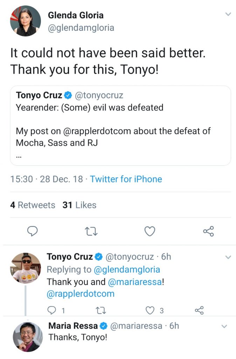Open the Twitter for iPhone source link
236x359 pixels.
[x=126, y=179]
